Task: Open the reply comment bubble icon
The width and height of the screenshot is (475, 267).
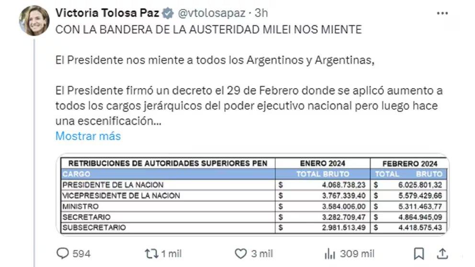Action: click(63, 254)
